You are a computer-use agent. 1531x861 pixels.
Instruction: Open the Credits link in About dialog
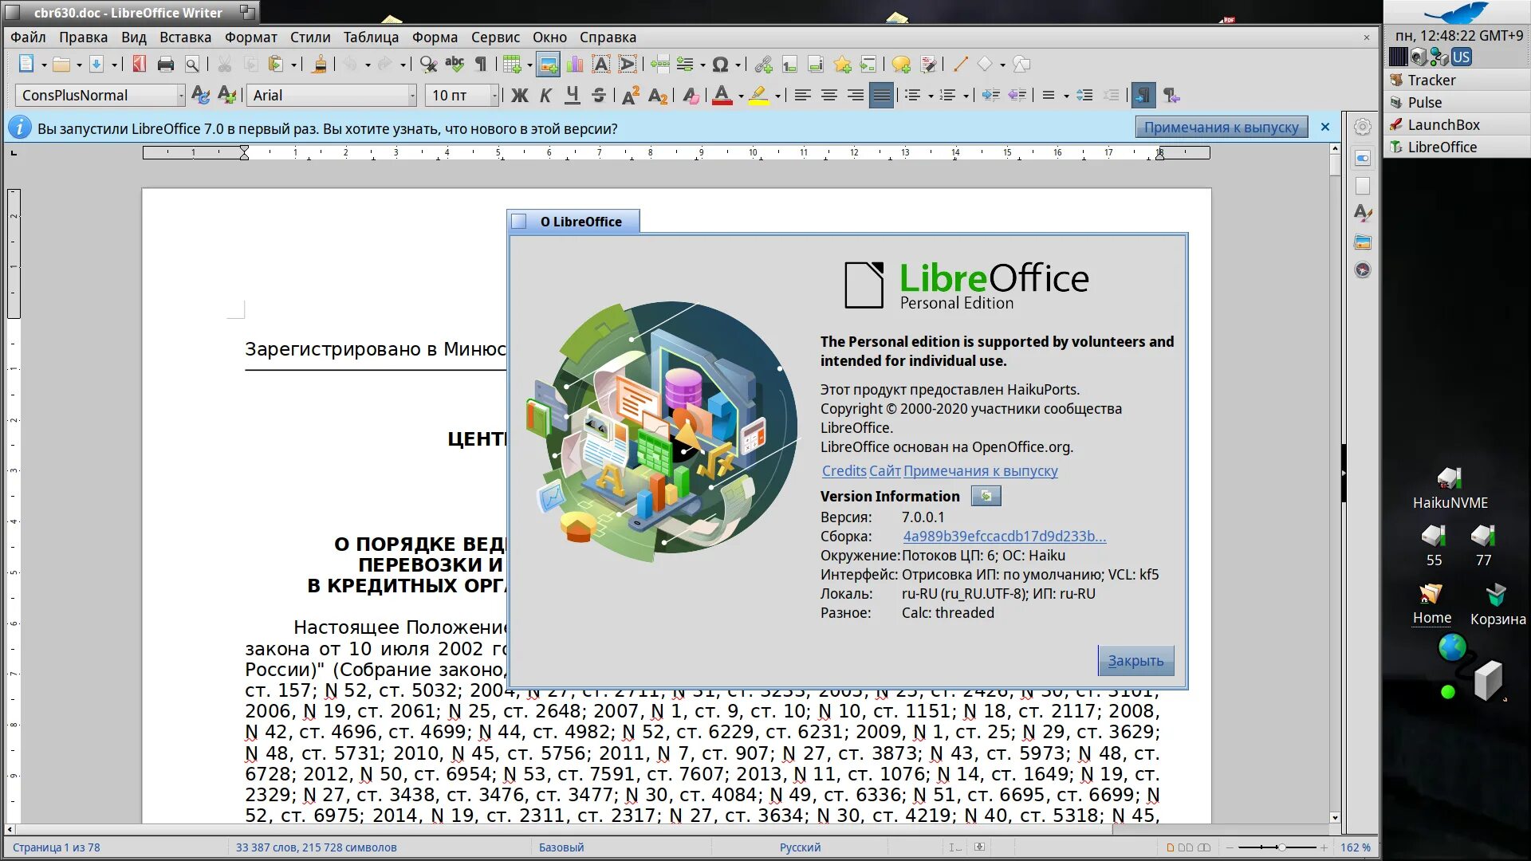pyautogui.click(x=844, y=471)
